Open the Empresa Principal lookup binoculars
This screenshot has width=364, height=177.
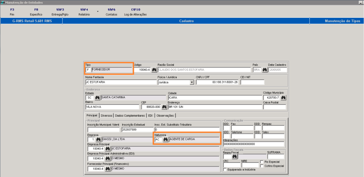coord(108,148)
